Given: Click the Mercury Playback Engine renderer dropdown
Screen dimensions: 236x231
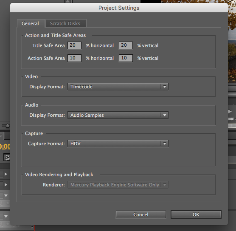Looking at the screenshot, I should pyautogui.click(x=118, y=185).
